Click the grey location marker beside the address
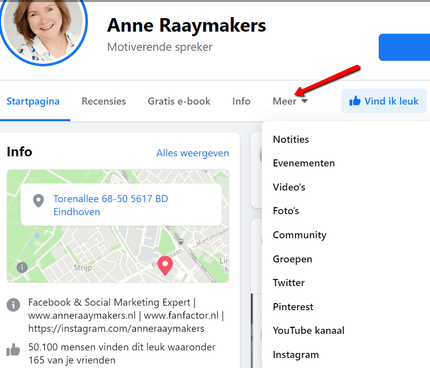This screenshot has height=368, width=430. tap(38, 201)
